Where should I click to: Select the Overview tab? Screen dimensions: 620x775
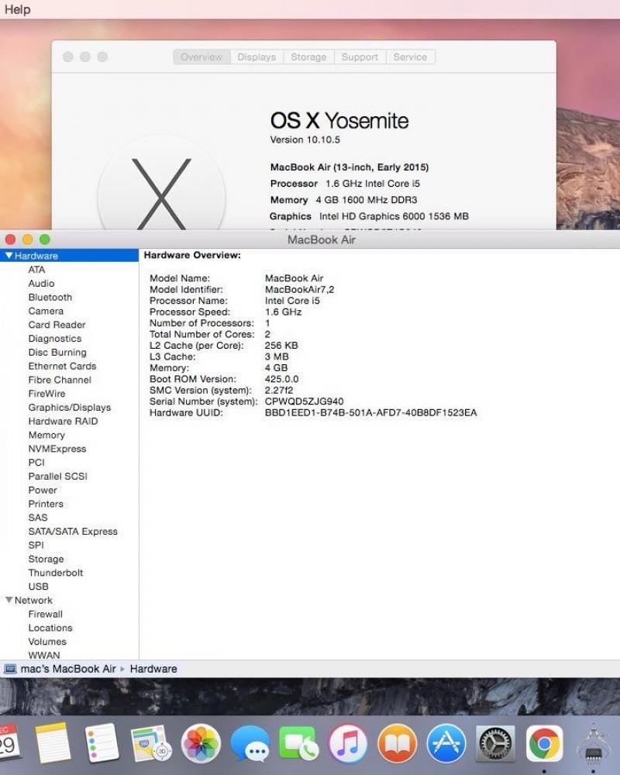201,57
